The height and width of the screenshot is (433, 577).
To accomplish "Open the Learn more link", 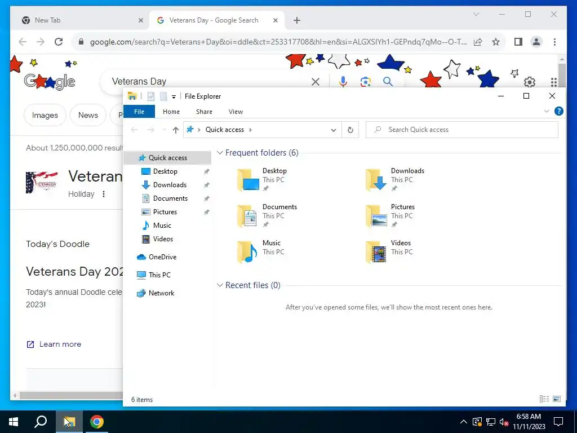I will pos(60,344).
